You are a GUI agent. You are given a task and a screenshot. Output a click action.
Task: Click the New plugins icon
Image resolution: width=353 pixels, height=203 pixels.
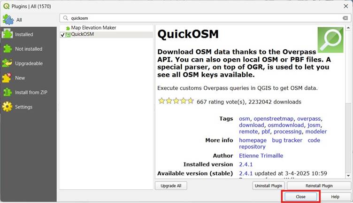(7, 78)
